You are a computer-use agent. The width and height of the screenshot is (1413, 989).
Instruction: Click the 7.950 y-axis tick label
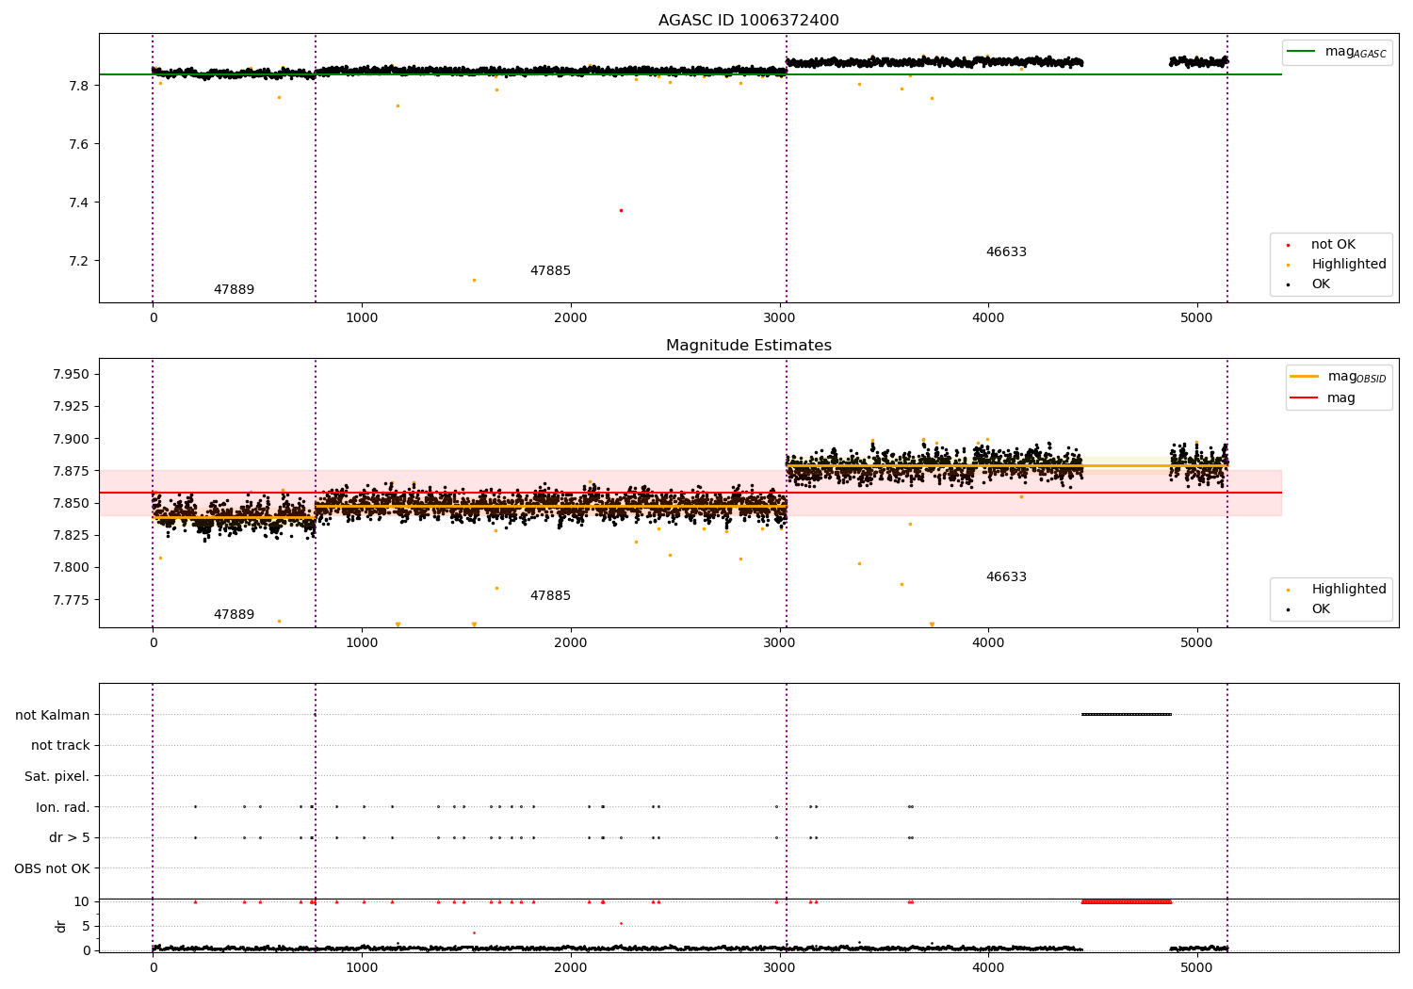70,375
